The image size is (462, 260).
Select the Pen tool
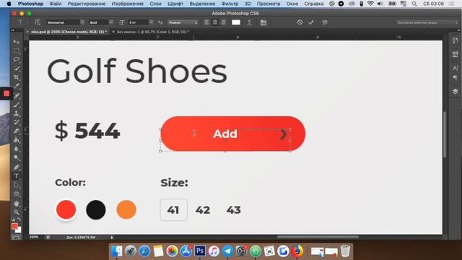tap(16, 167)
